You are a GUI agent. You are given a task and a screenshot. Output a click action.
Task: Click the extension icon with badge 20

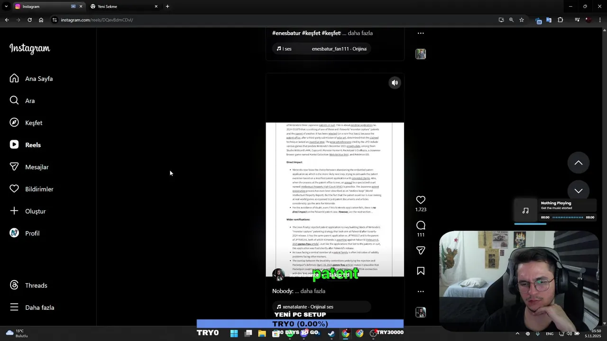click(x=538, y=20)
